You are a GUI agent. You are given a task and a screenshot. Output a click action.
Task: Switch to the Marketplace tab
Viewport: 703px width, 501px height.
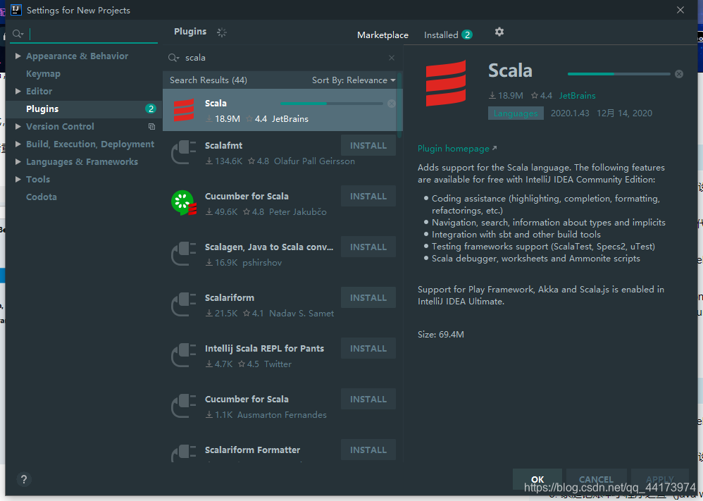click(x=382, y=35)
